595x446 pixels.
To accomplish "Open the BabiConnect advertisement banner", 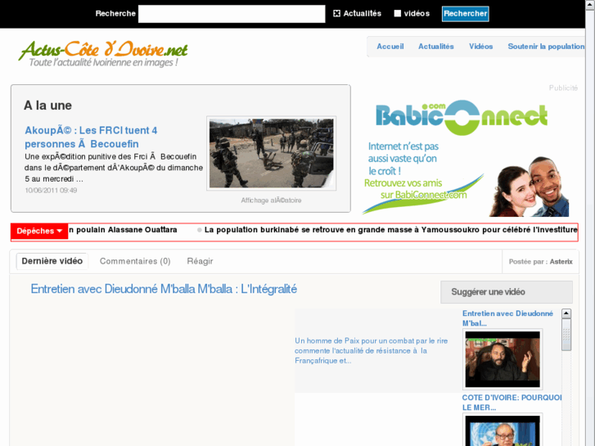I will pos(467,157).
